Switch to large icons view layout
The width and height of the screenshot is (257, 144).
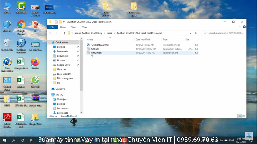243,116
